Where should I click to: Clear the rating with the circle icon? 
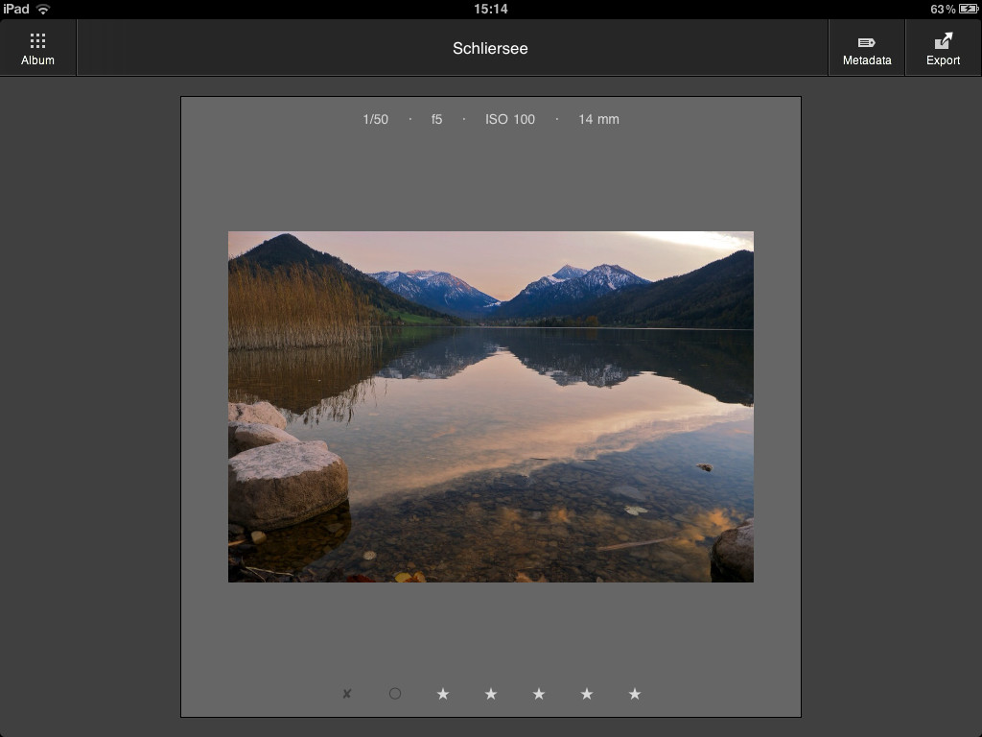pos(395,694)
